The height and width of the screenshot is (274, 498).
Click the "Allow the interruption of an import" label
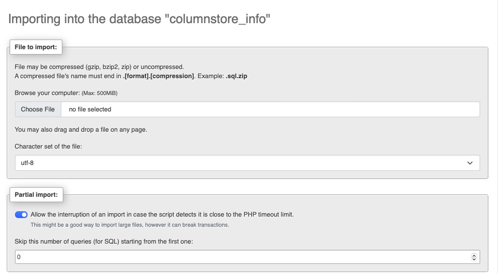click(x=162, y=215)
